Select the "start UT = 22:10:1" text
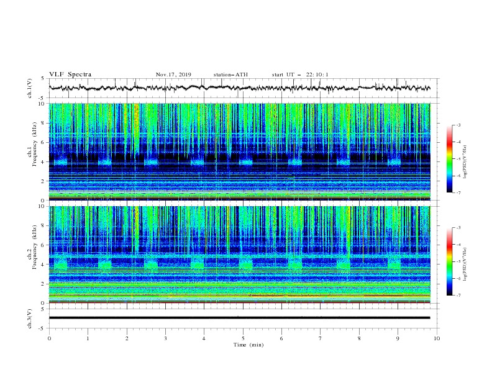The height and width of the screenshot is (380, 492). point(300,75)
